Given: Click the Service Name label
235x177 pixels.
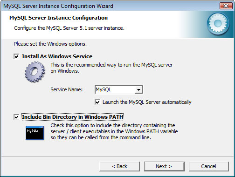Looking at the screenshot, I should coord(67,89).
